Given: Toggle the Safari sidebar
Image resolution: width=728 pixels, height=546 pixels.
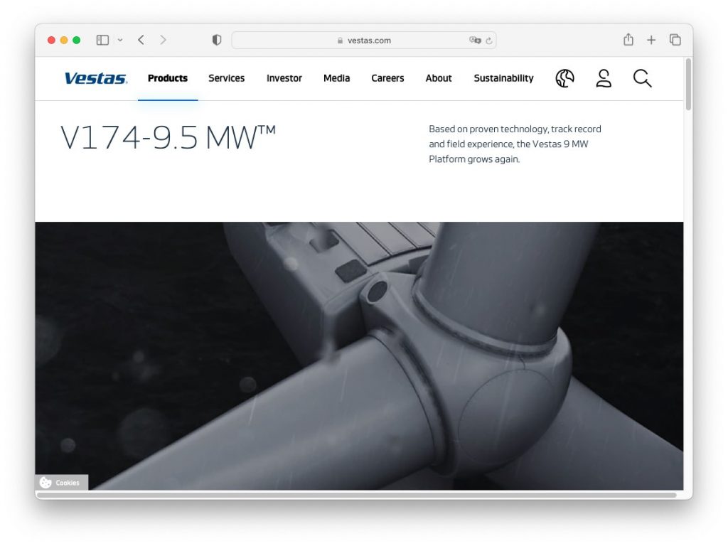Looking at the screenshot, I should pos(102,40).
